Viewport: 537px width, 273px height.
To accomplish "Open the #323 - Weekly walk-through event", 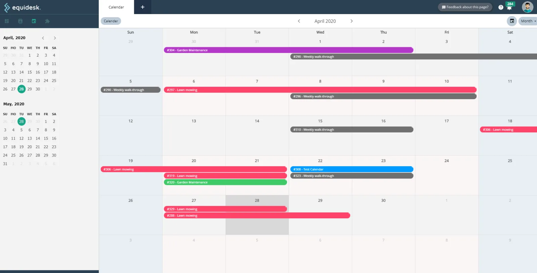I will tap(352, 176).
